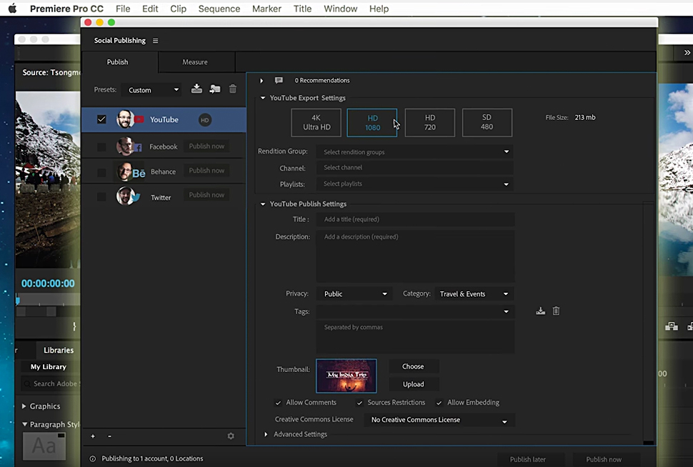Expand Graphics in the Libraries panel
The image size is (693, 467).
(x=24, y=406)
